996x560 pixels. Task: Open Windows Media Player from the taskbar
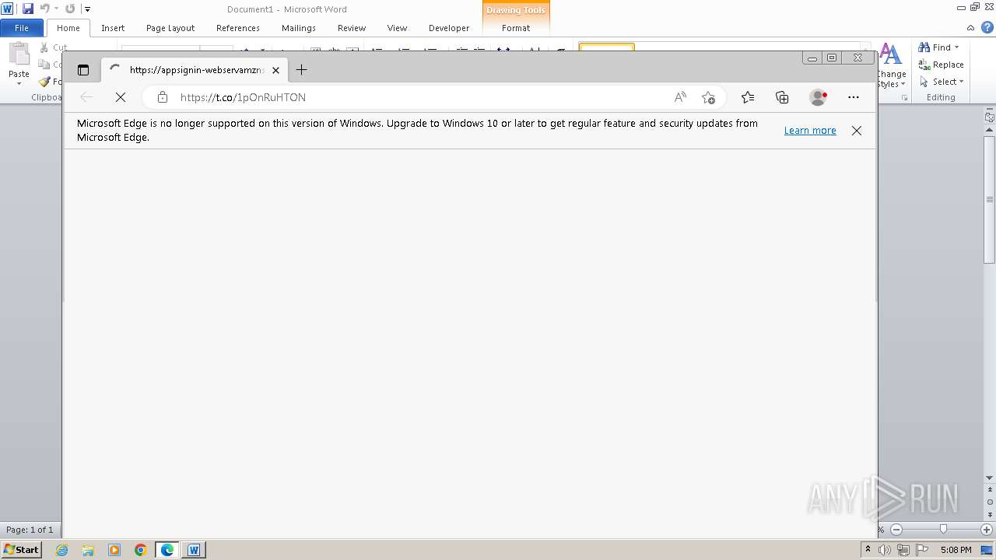(x=114, y=550)
